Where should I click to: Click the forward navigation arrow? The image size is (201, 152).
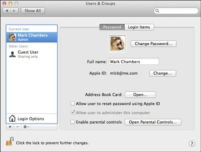[14, 11]
